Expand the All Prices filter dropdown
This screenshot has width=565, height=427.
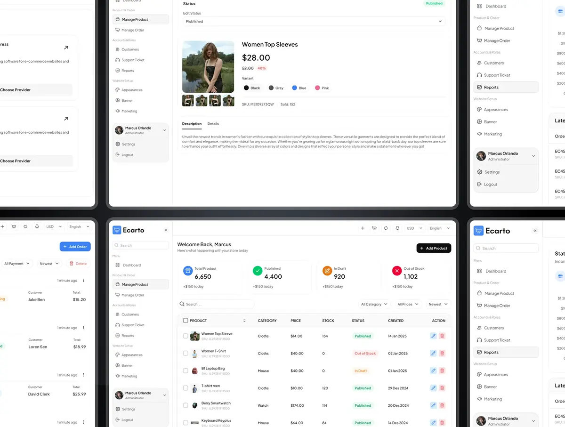point(408,305)
